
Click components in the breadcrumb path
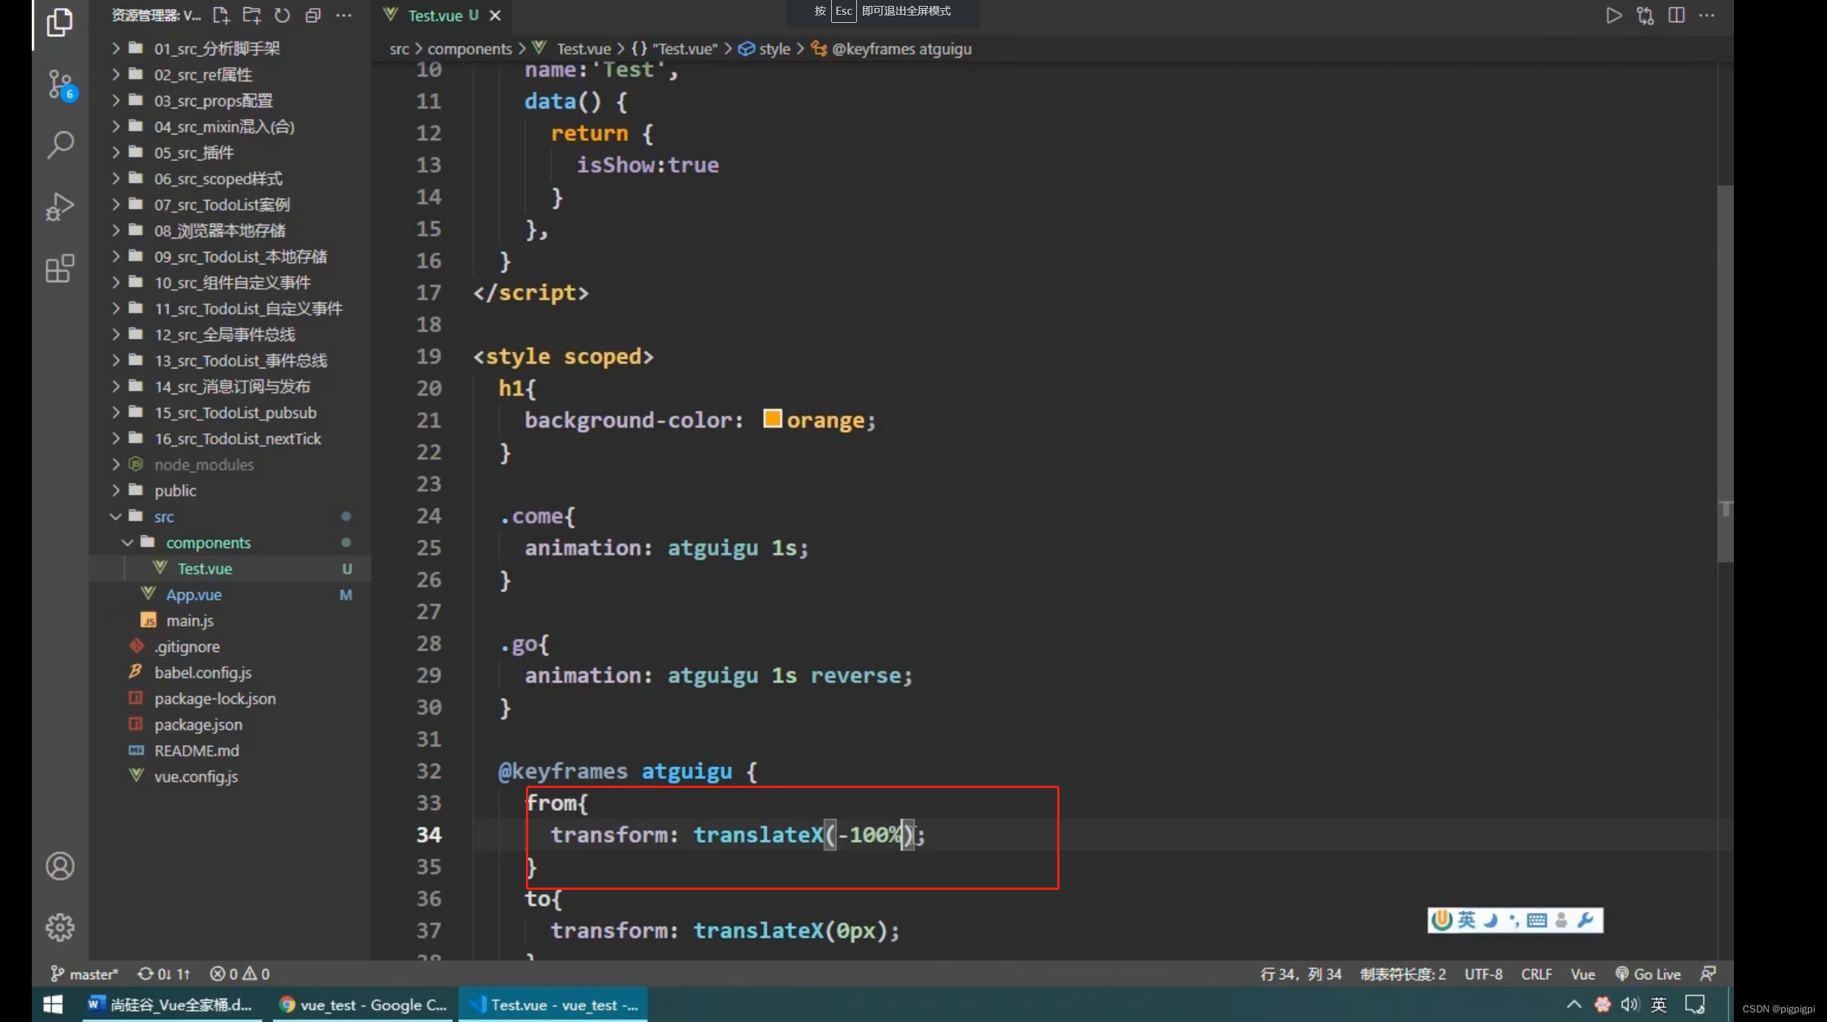pyautogui.click(x=470, y=49)
